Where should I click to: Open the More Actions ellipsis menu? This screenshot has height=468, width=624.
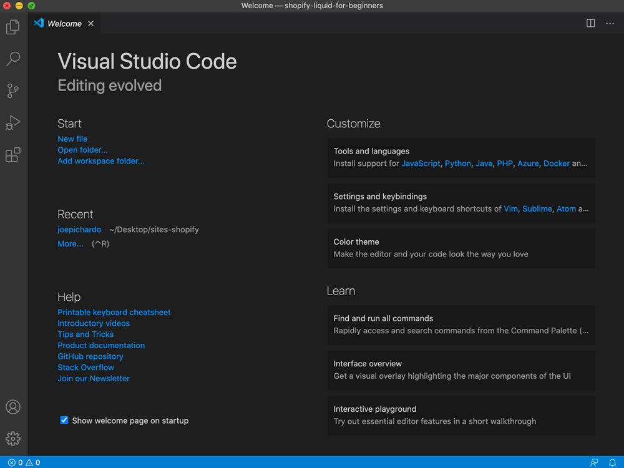pyautogui.click(x=610, y=24)
